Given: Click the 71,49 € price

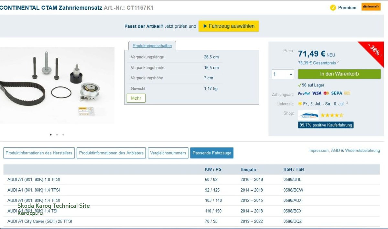Looking at the screenshot, I should point(312,54).
